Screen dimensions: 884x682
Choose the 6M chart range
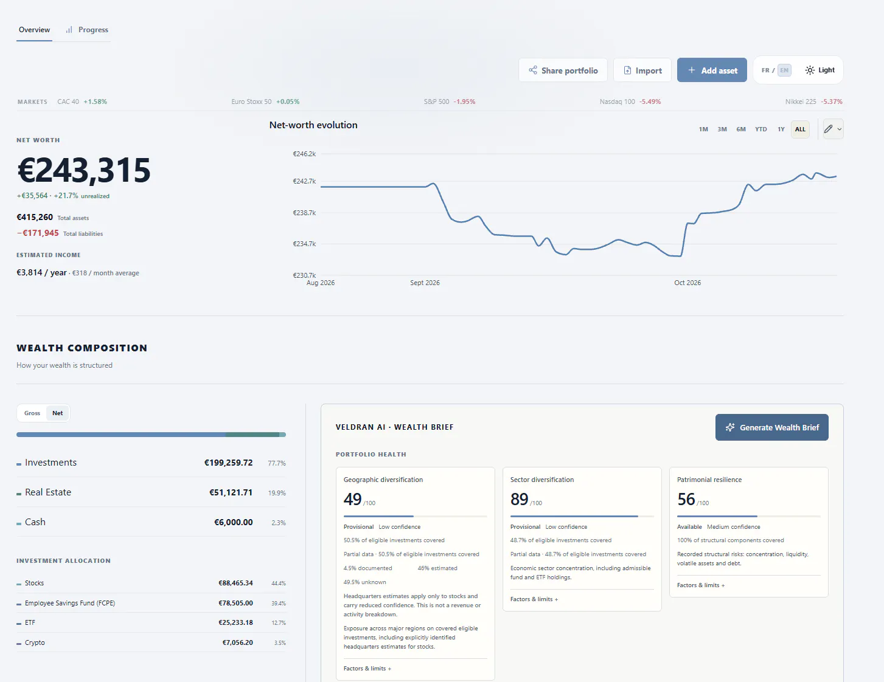[741, 129]
